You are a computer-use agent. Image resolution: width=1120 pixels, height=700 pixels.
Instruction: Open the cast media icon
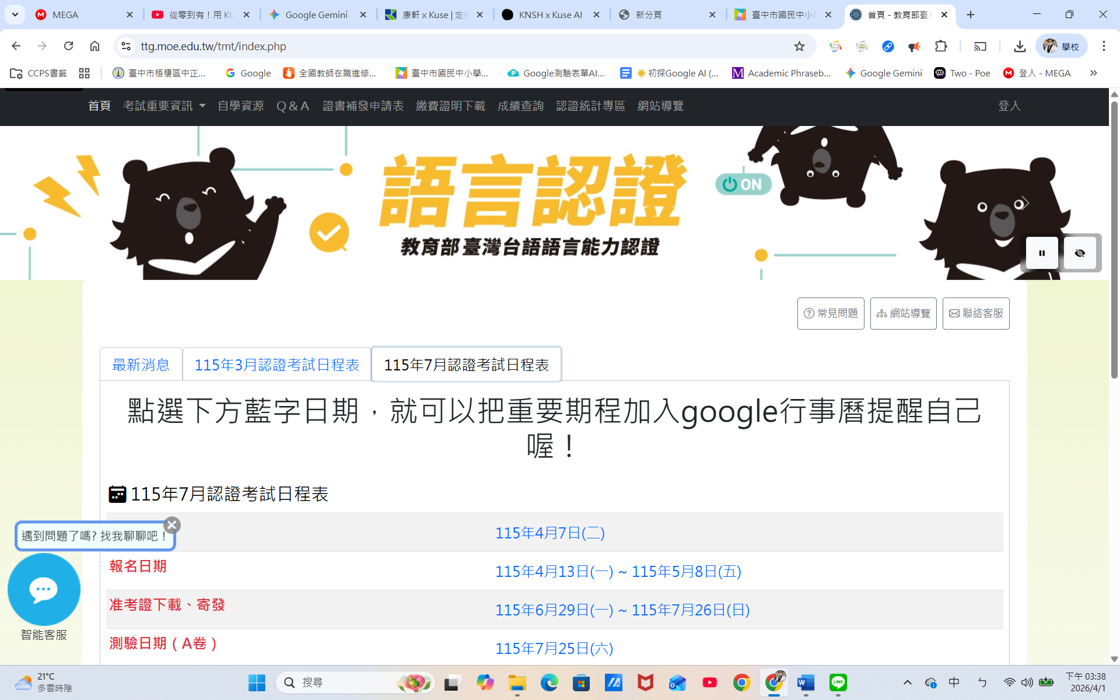coord(980,46)
